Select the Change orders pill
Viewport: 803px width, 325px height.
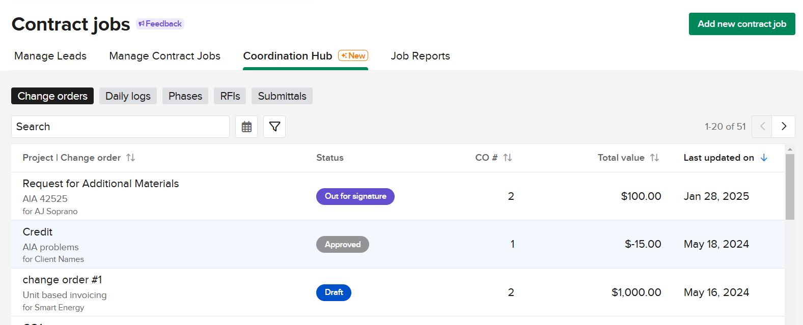coord(52,96)
